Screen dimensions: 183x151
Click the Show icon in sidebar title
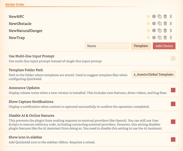click(x=25, y=137)
